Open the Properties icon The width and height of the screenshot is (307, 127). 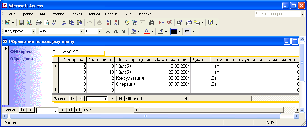point(179,23)
